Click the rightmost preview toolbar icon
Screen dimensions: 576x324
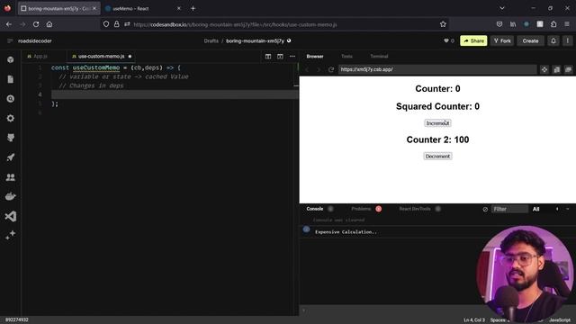coord(568,69)
